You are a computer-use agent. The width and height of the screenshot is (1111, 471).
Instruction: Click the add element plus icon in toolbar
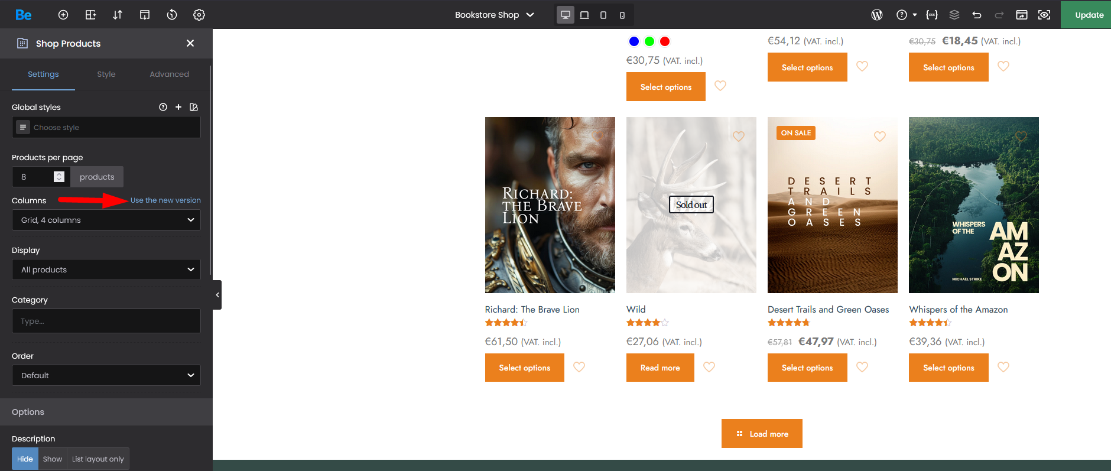click(x=63, y=15)
